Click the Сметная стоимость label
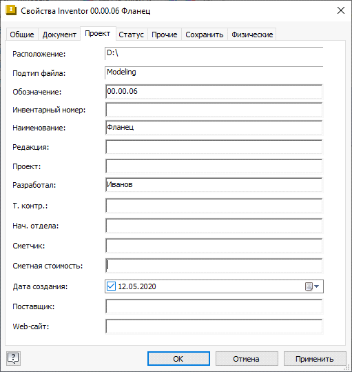 [48, 266]
